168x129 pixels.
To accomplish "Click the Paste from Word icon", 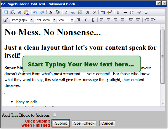I will pos(27,13).
